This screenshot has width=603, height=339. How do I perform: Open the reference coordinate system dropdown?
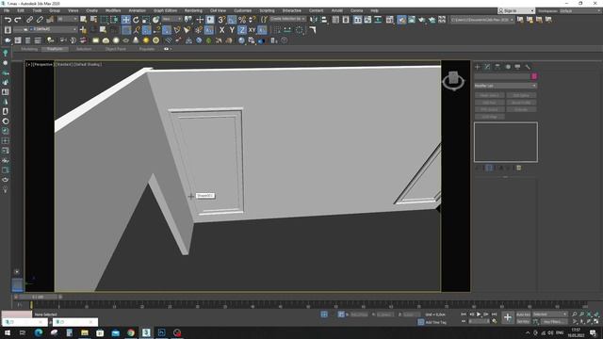[x=171, y=19]
